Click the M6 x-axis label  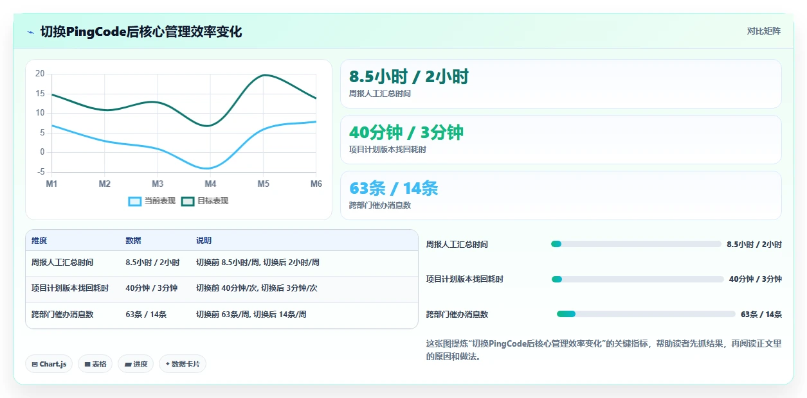point(316,184)
